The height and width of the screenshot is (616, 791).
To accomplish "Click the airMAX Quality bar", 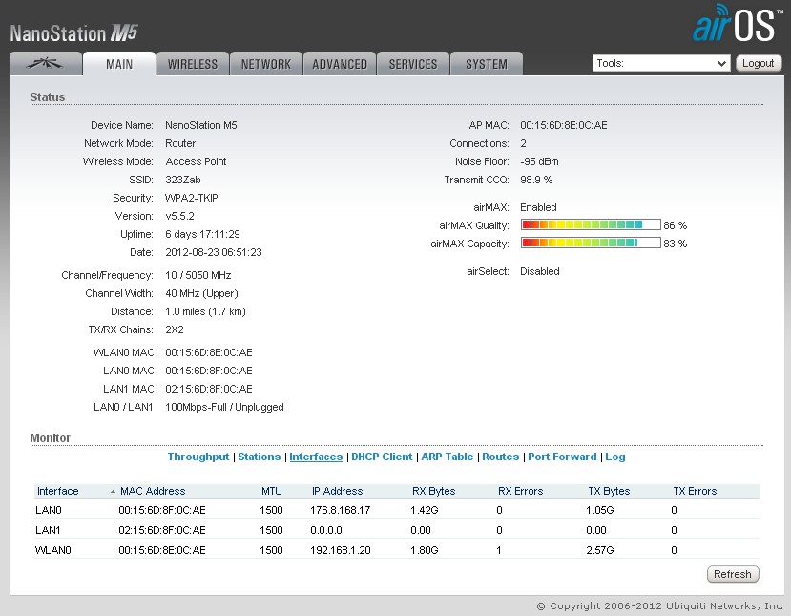I will [x=591, y=224].
